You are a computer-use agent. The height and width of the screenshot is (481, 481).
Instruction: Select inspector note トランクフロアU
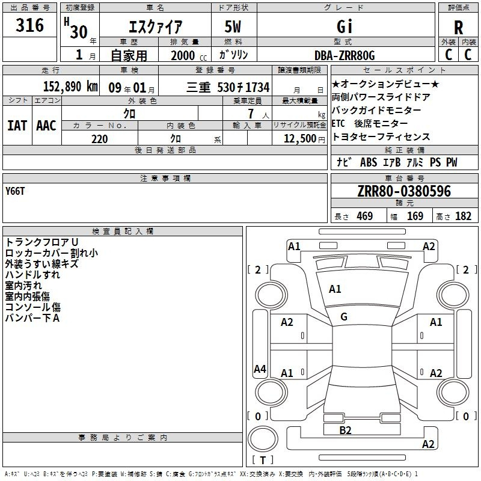coord(41,242)
